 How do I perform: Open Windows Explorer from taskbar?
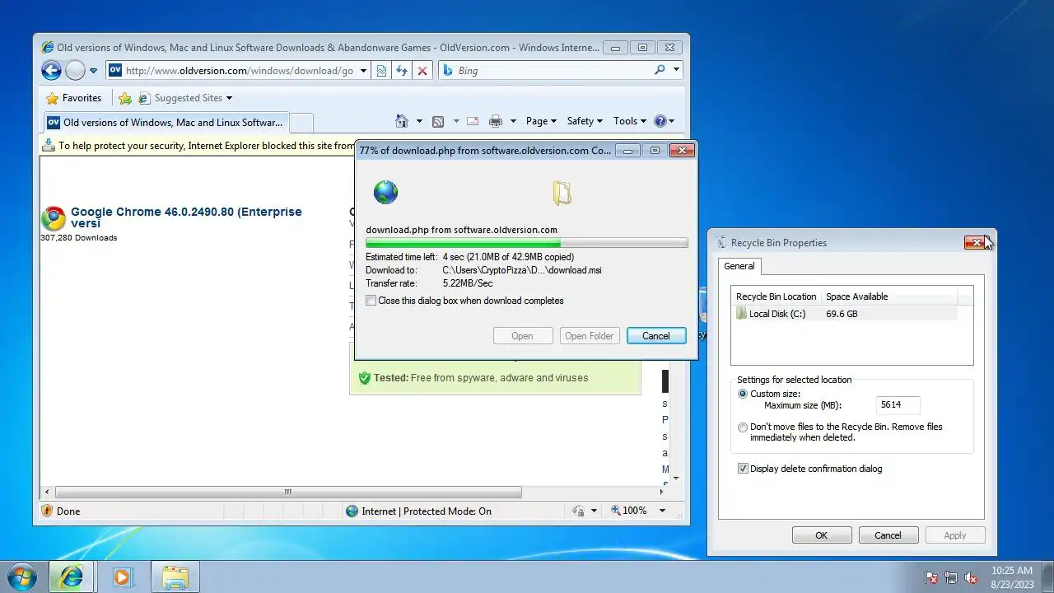pyautogui.click(x=175, y=577)
